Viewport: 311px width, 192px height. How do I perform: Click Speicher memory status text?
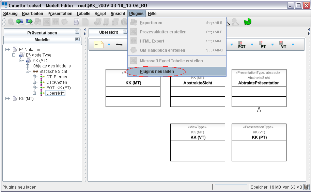pyautogui.click(x=276, y=187)
